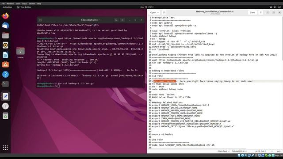Open the volume indicator in top bar
The height and width of the screenshot is (159, 283).
coord(275,7)
